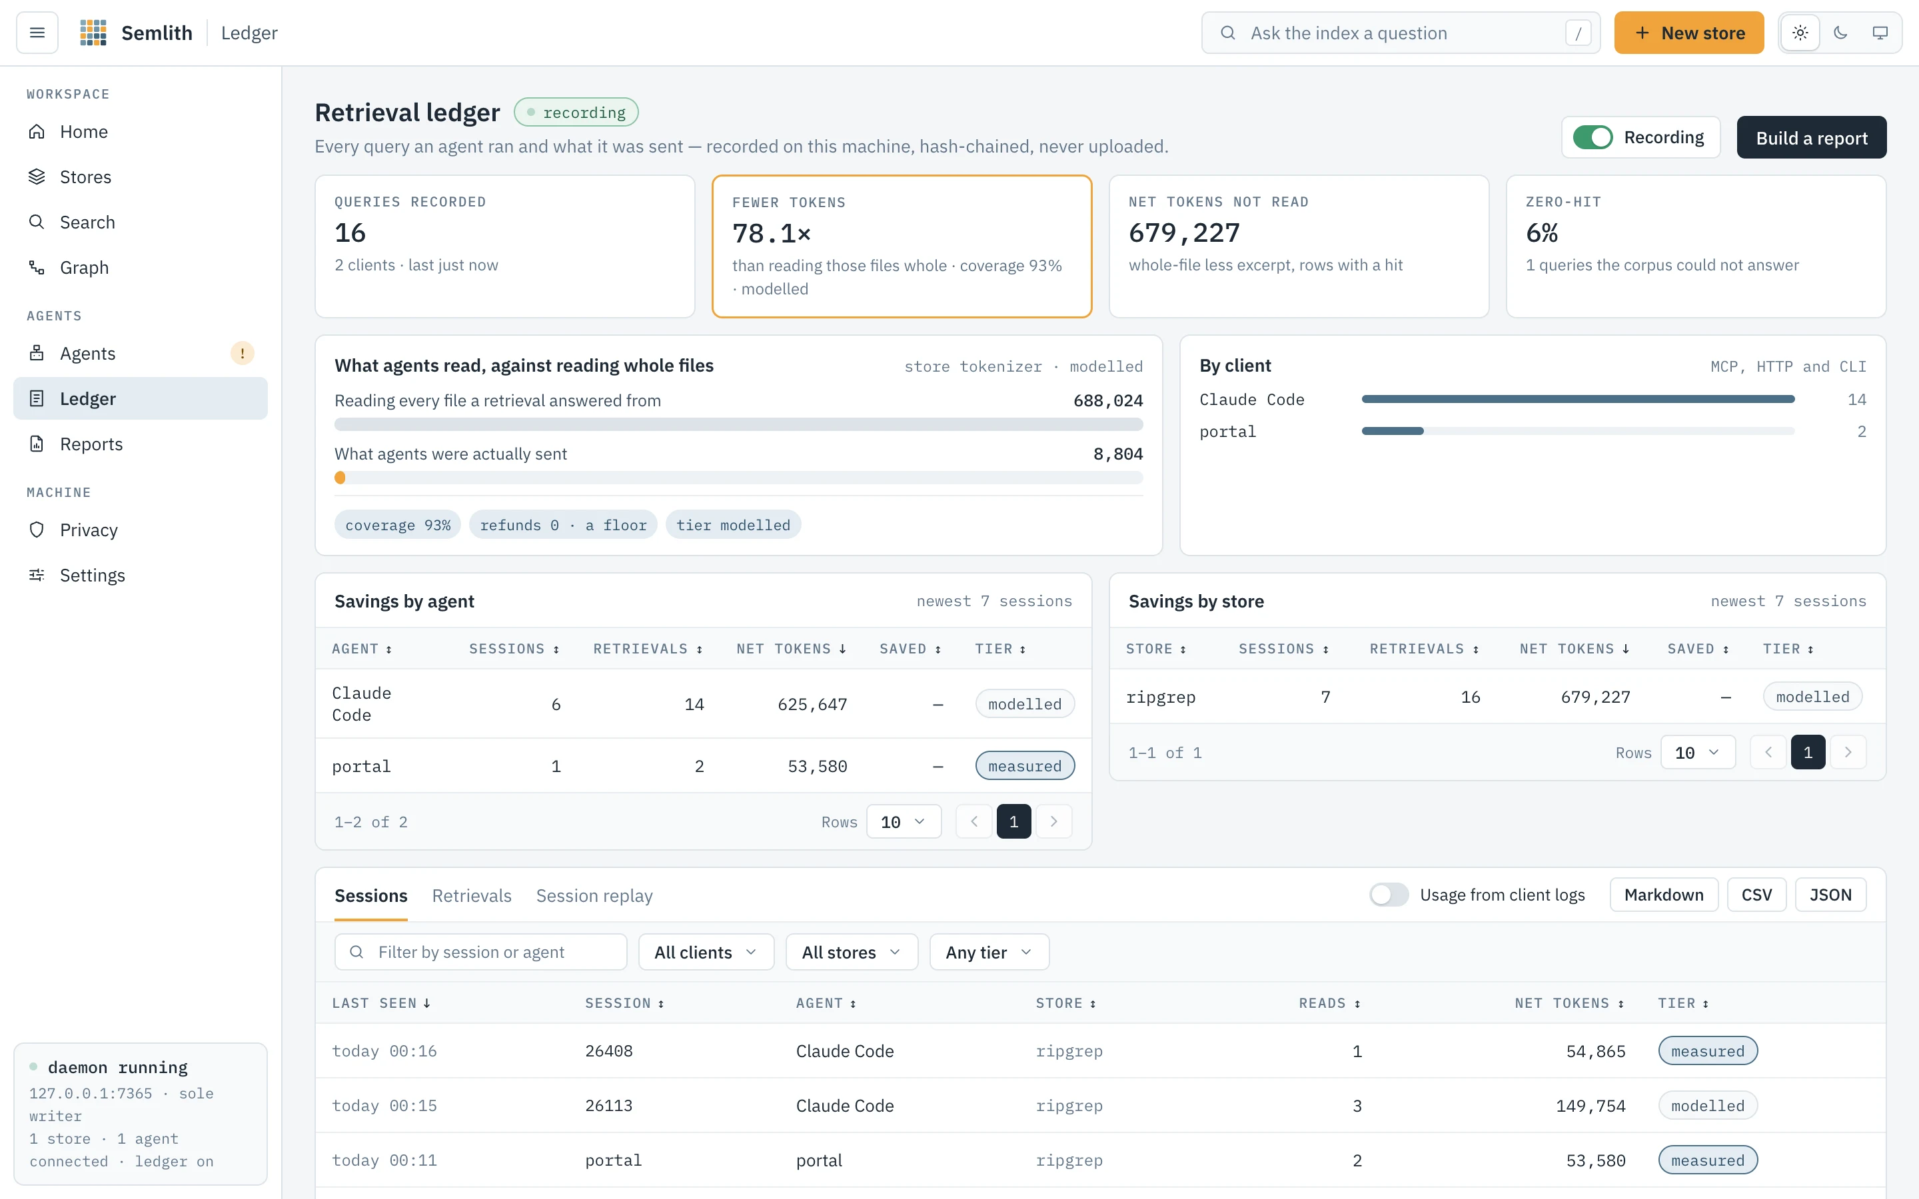The image size is (1919, 1199).
Task: Open the All clients filter dropdown
Action: 706,952
